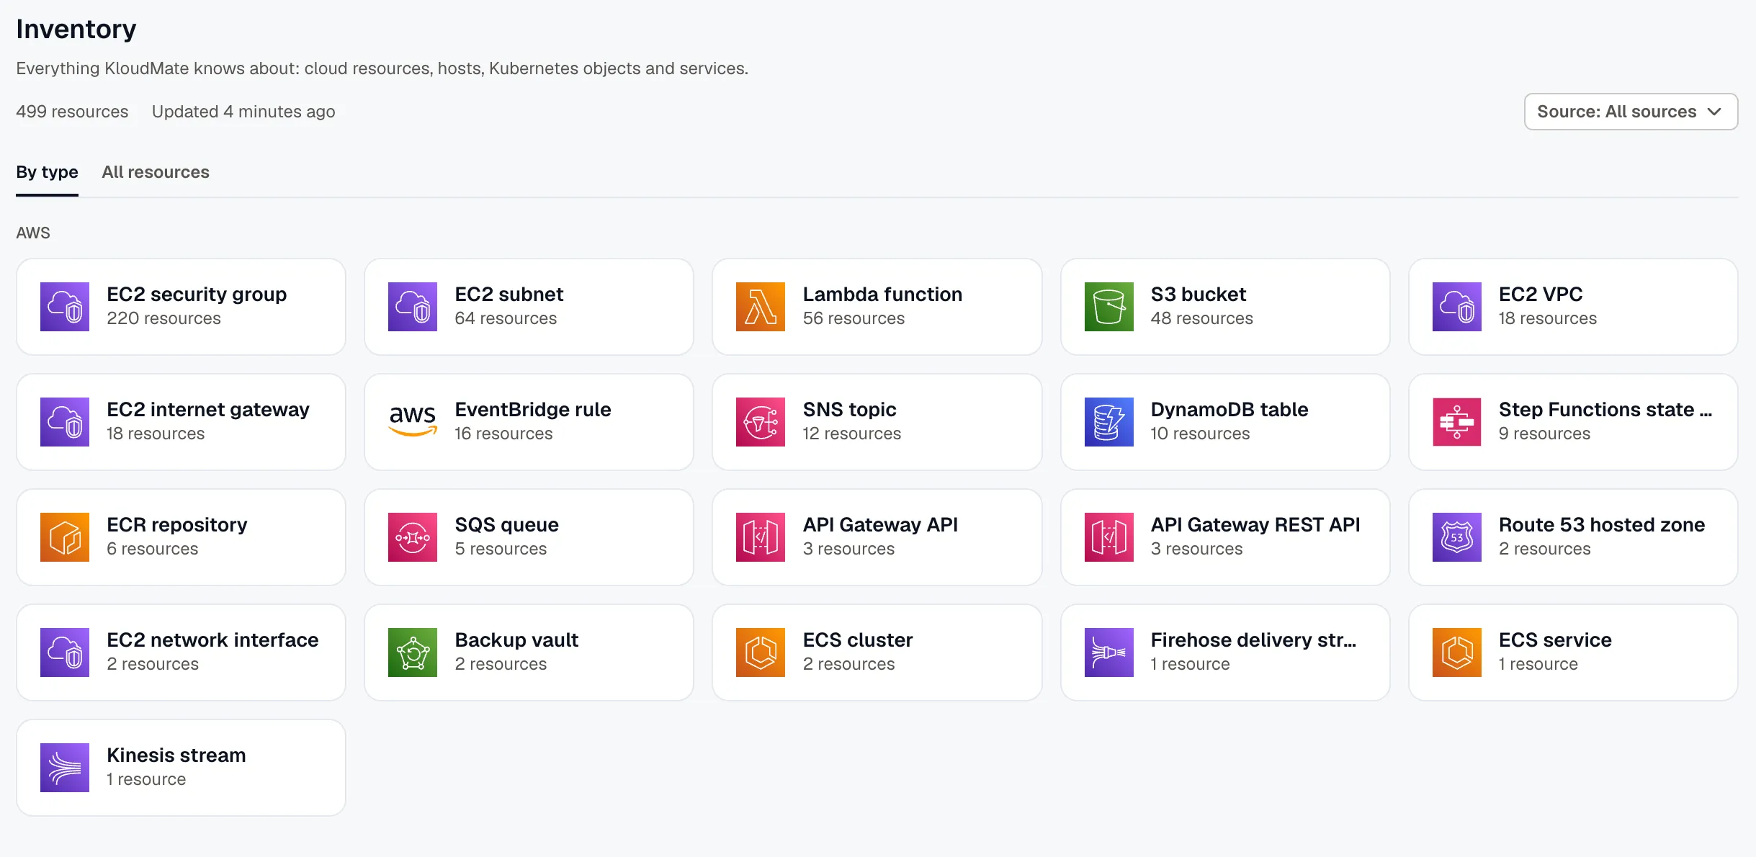Click '9 resources' under Step Functions state

1544,434
